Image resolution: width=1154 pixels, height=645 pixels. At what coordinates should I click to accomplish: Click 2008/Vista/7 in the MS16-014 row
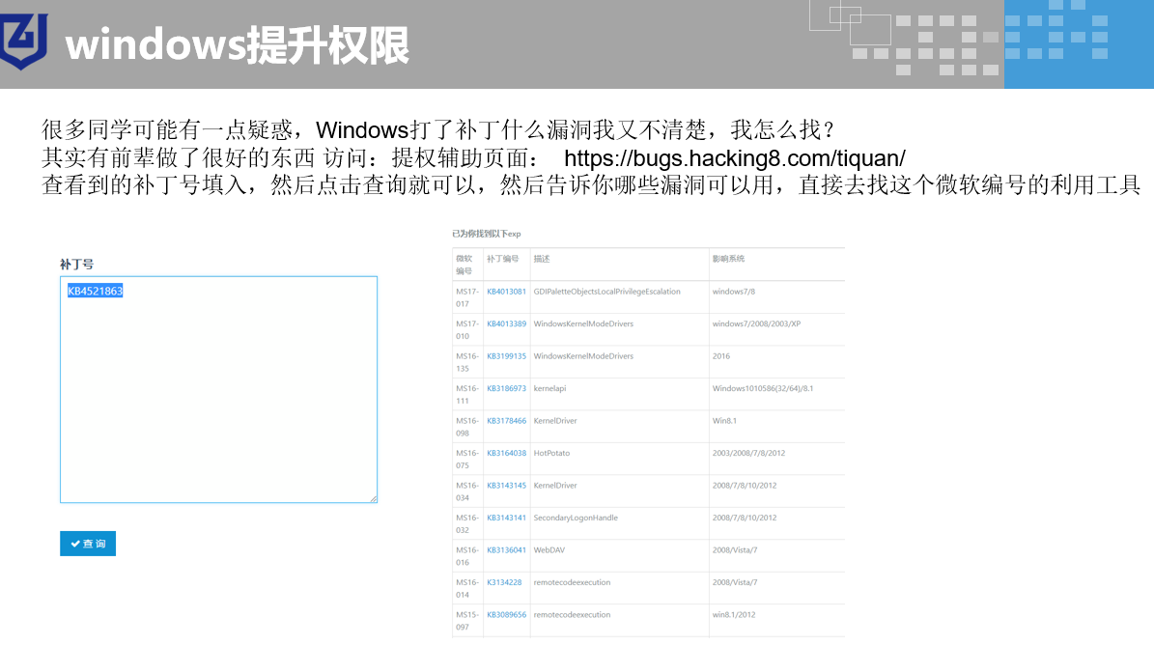click(x=735, y=583)
